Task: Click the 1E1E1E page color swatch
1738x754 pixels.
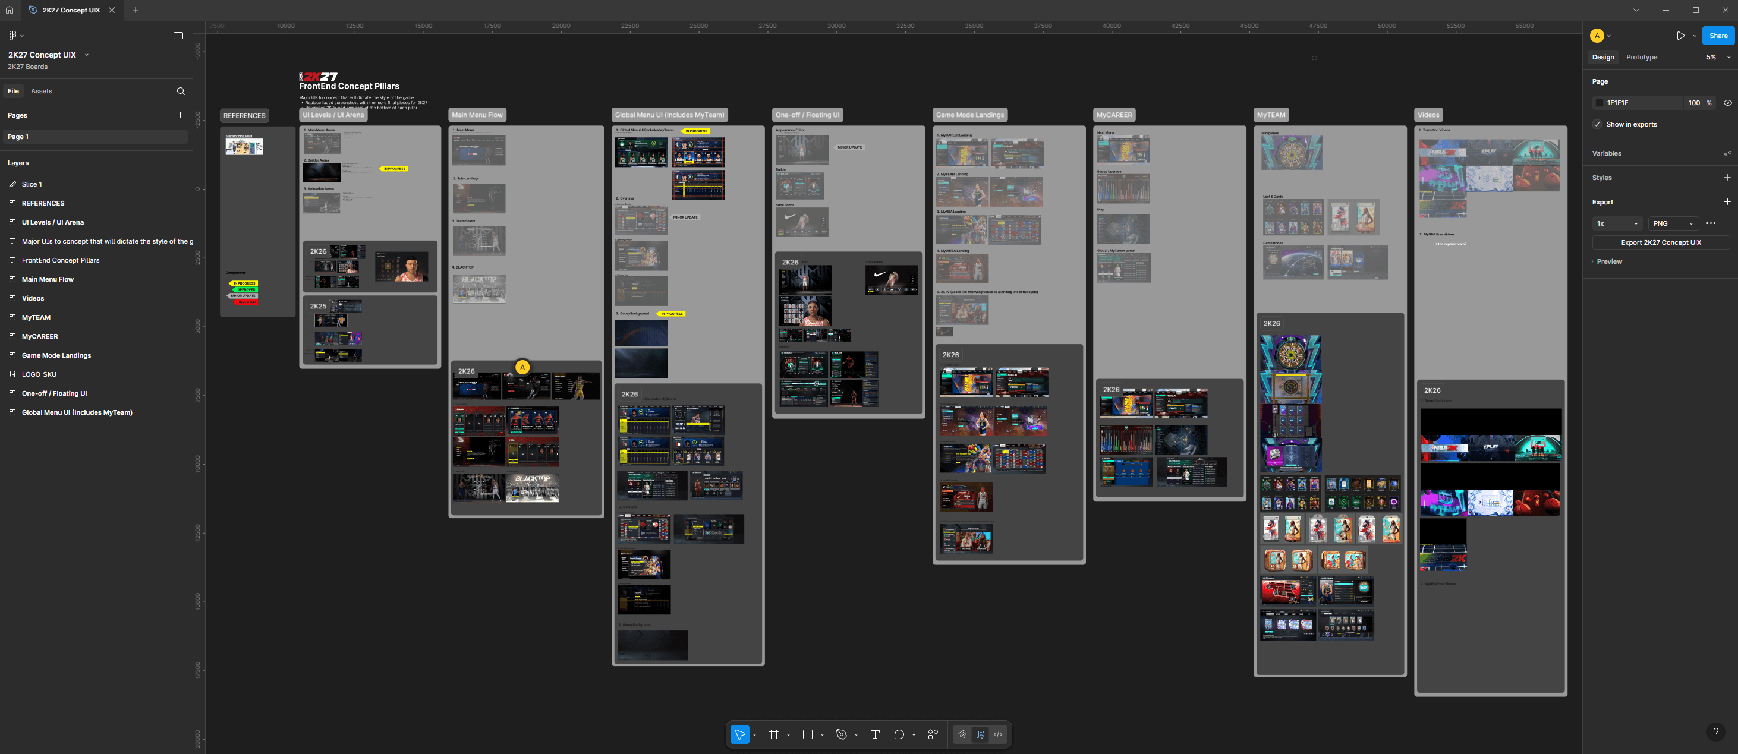Action: [x=1599, y=103]
